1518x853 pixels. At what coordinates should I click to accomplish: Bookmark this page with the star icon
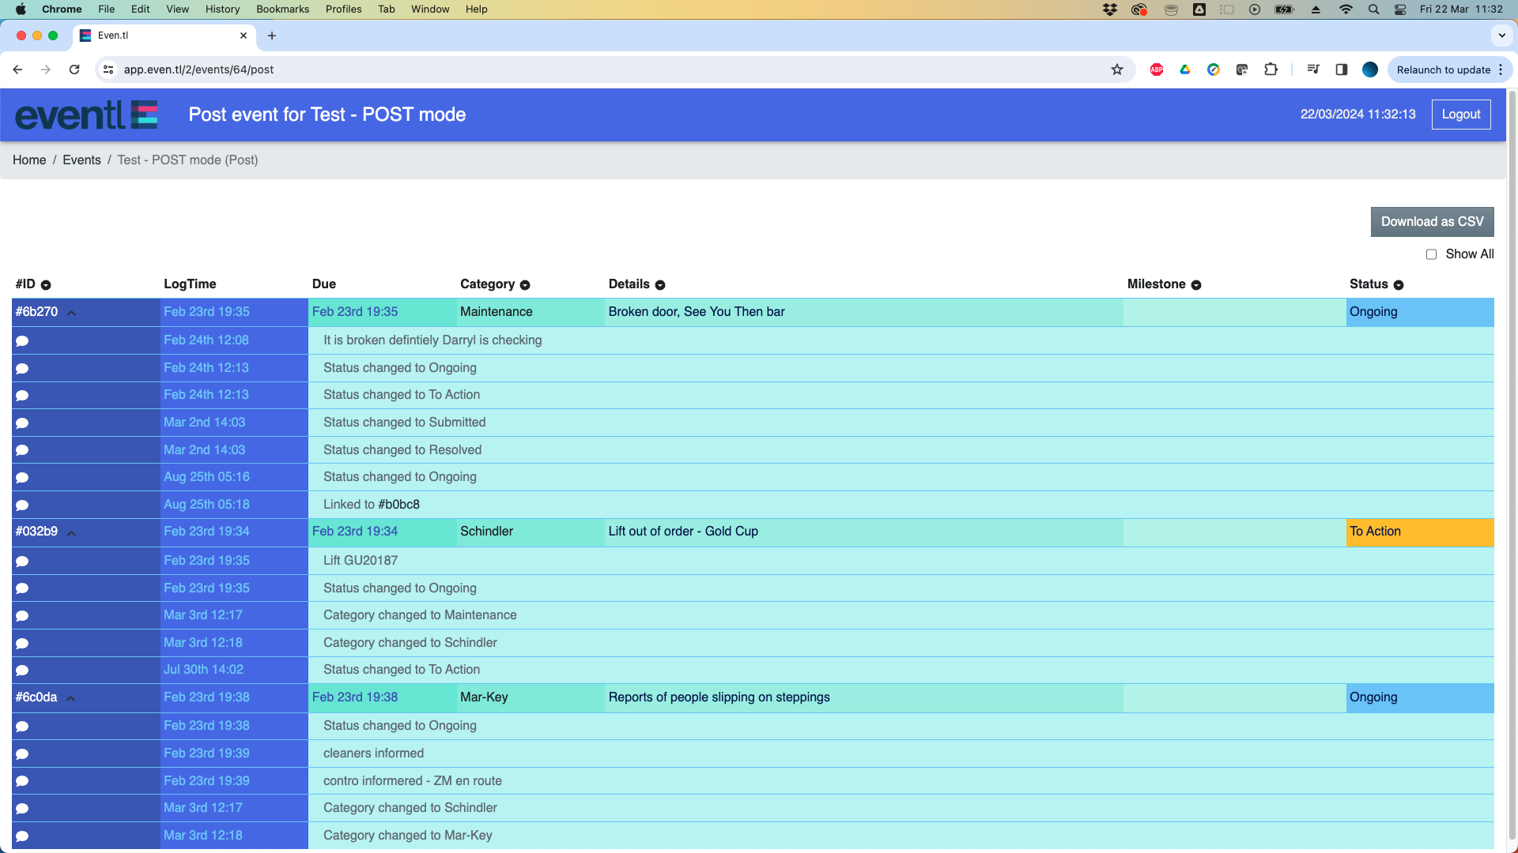(1117, 70)
